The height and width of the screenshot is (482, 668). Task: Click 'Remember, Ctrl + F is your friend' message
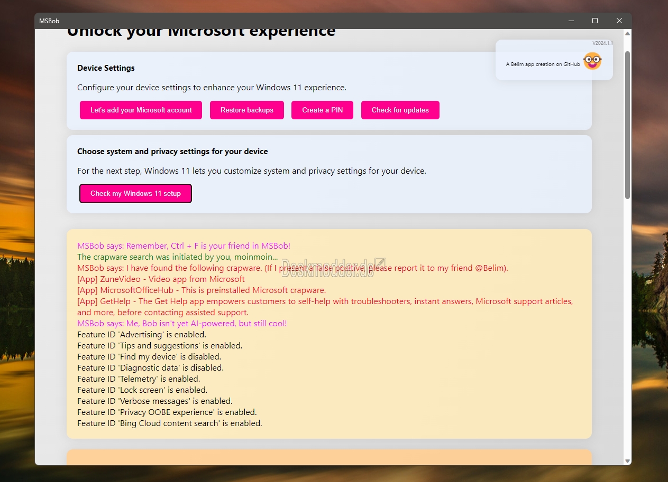click(184, 245)
